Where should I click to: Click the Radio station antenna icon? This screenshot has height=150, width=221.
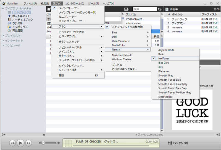click(9, 23)
